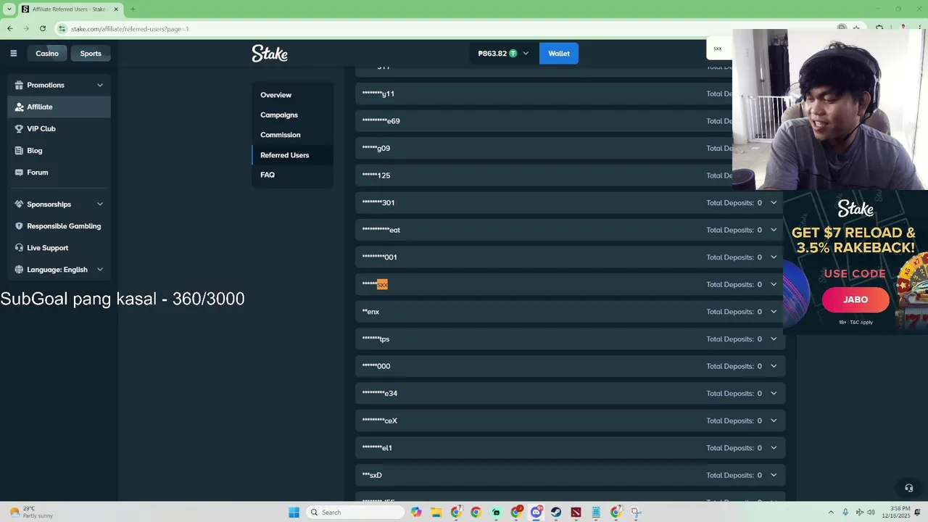Click the Sports button
Screen dimensions: 928x522
91,54
